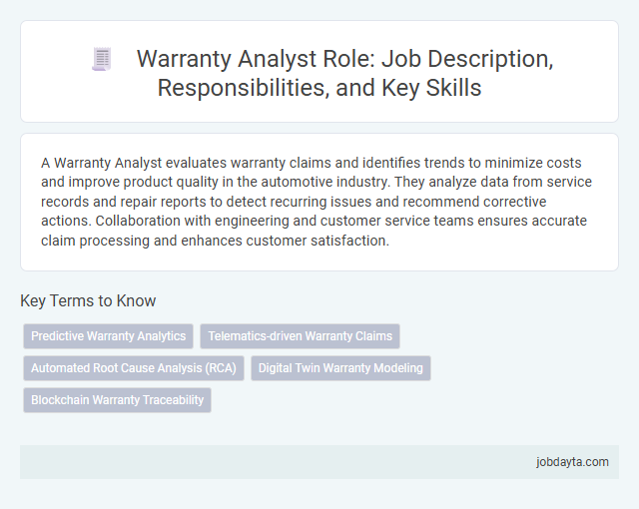Screen dimensions: 639x509
Task: Select the Telematics-driven Warranty Claims tag
Action: click(x=300, y=336)
